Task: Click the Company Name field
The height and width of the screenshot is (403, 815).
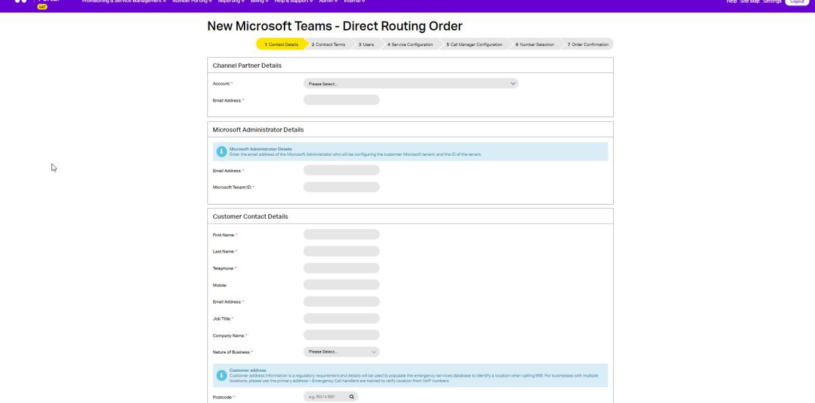Action: click(x=341, y=335)
